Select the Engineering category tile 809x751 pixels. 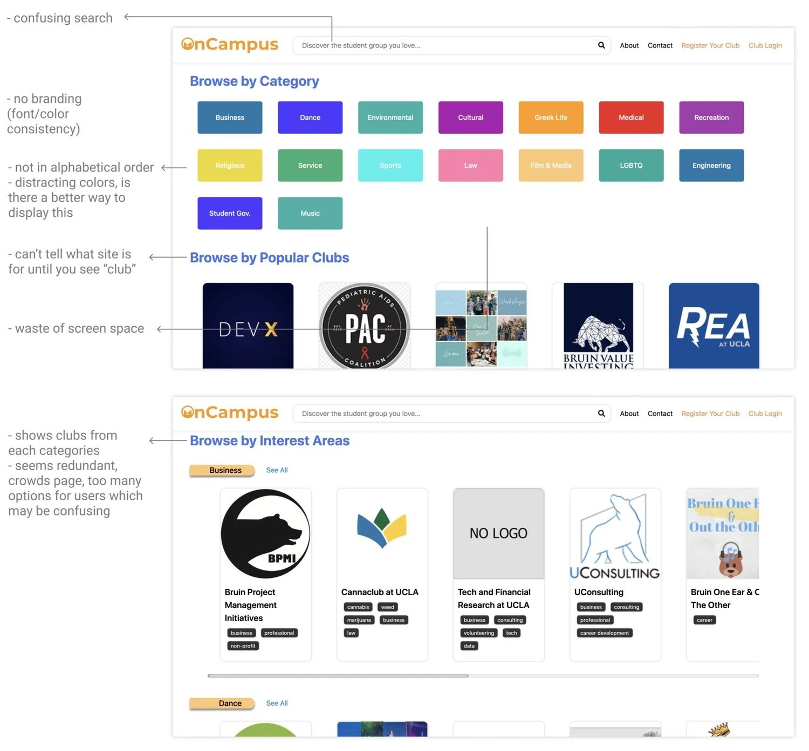[x=711, y=166]
